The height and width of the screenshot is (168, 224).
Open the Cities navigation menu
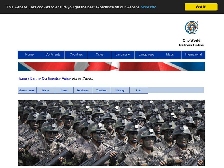100,55
